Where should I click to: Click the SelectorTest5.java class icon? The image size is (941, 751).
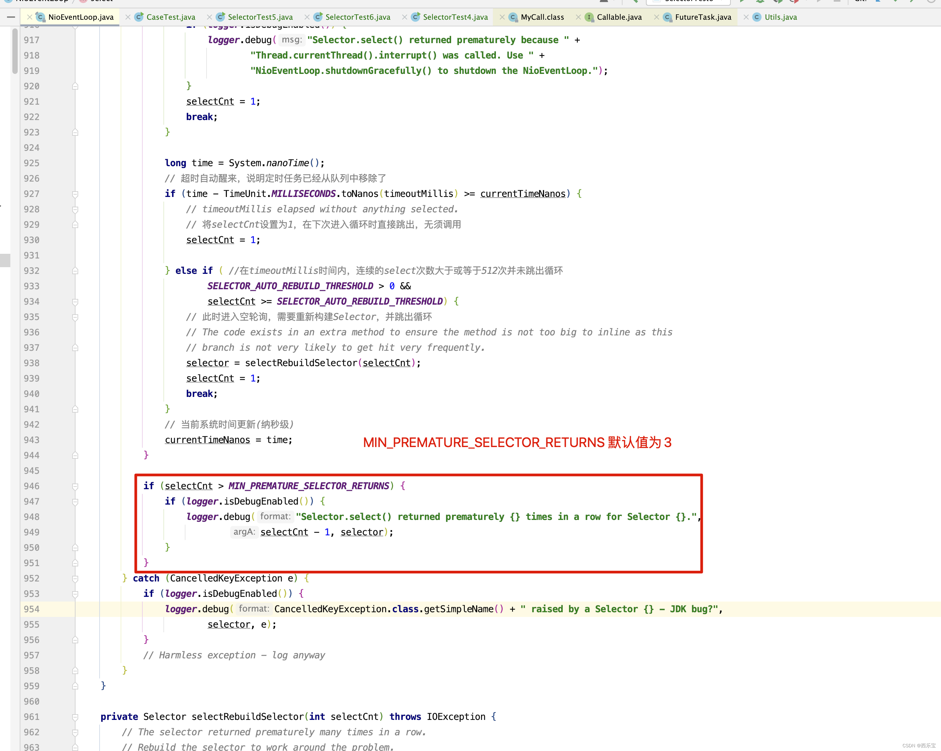tap(221, 17)
